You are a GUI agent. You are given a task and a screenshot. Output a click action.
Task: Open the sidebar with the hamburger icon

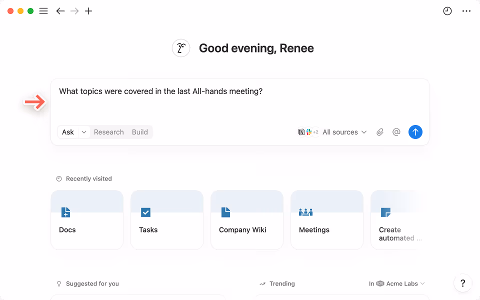[43, 10]
